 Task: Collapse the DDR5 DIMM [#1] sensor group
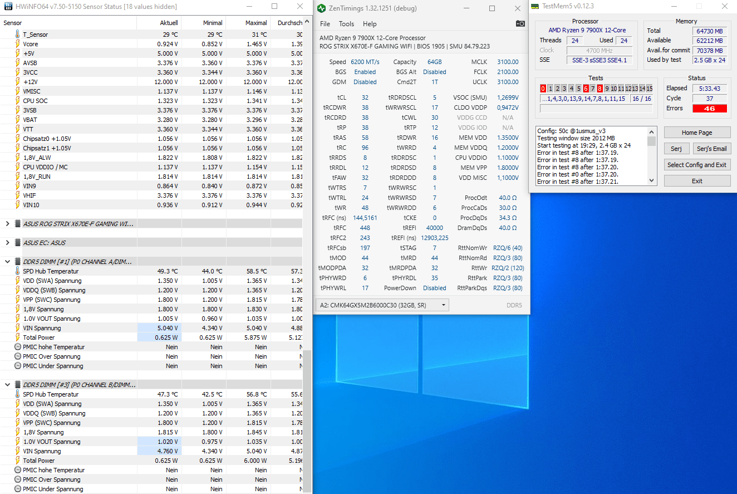[x=7, y=262]
